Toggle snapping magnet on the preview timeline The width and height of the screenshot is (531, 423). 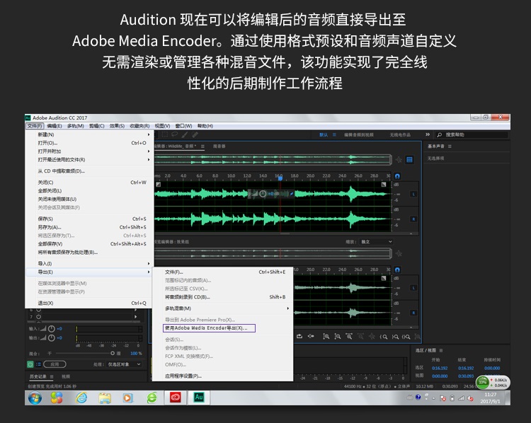click(397, 270)
